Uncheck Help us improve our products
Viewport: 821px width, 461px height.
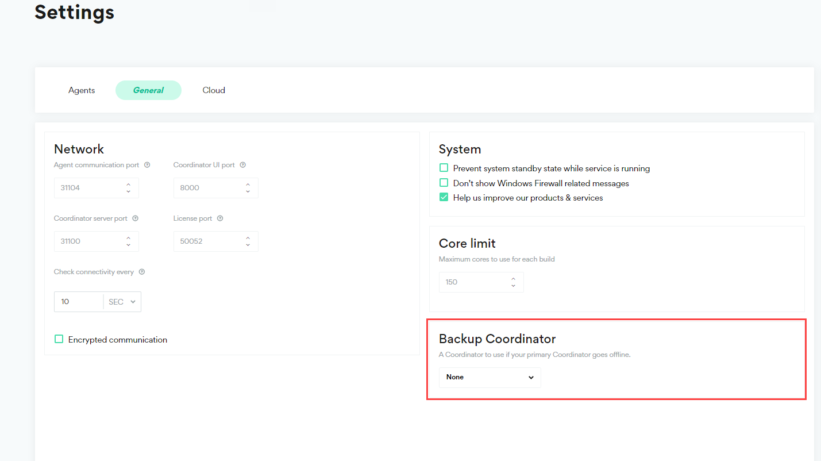444,197
